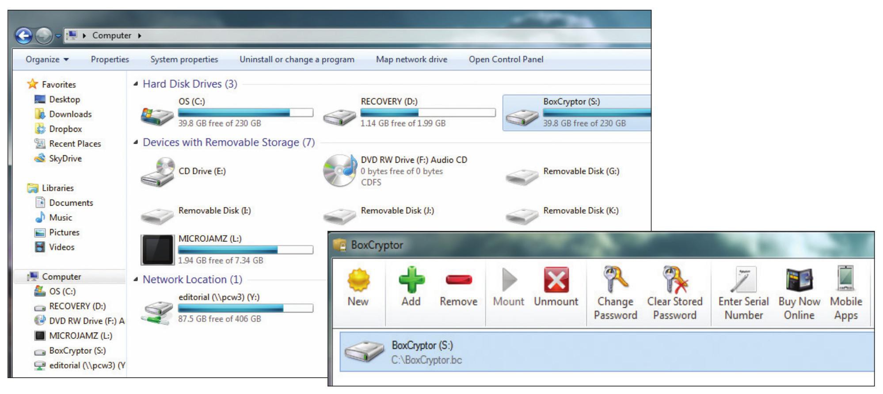
Task: Click Map network drive in toolbar
Action: coord(411,59)
